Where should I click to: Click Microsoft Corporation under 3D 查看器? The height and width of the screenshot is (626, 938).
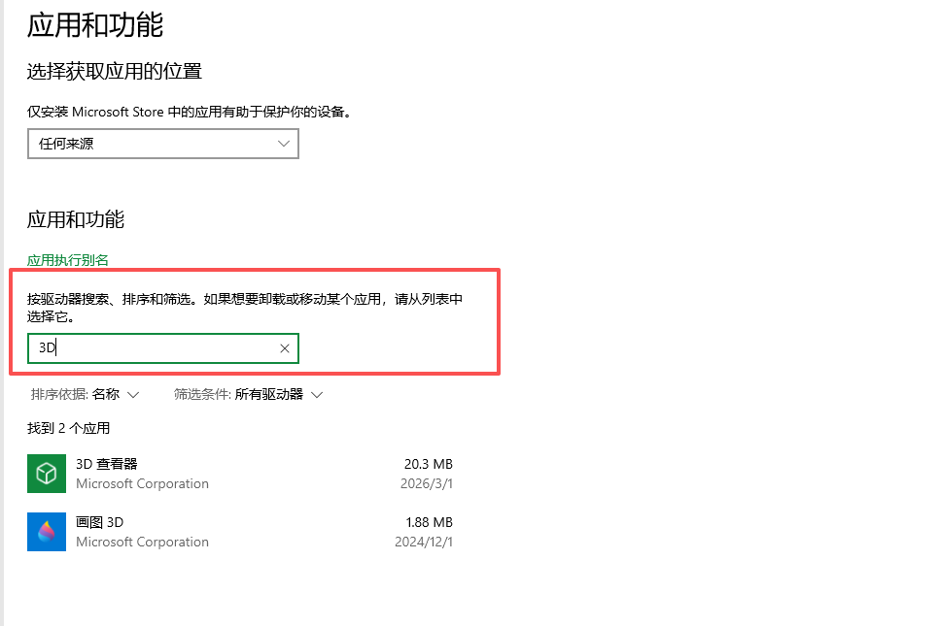tap(142, 484)
